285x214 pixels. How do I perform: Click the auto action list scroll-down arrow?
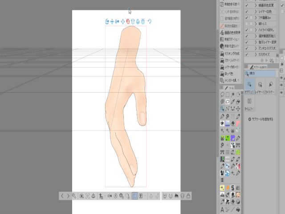pyautogui.click(x=277, y=55)
